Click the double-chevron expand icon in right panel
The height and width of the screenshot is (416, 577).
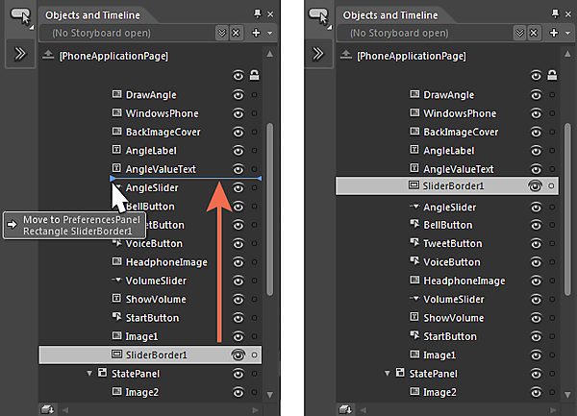[318, 54]
